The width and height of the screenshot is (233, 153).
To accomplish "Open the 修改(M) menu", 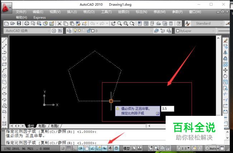I will click(x=160, y=12).
